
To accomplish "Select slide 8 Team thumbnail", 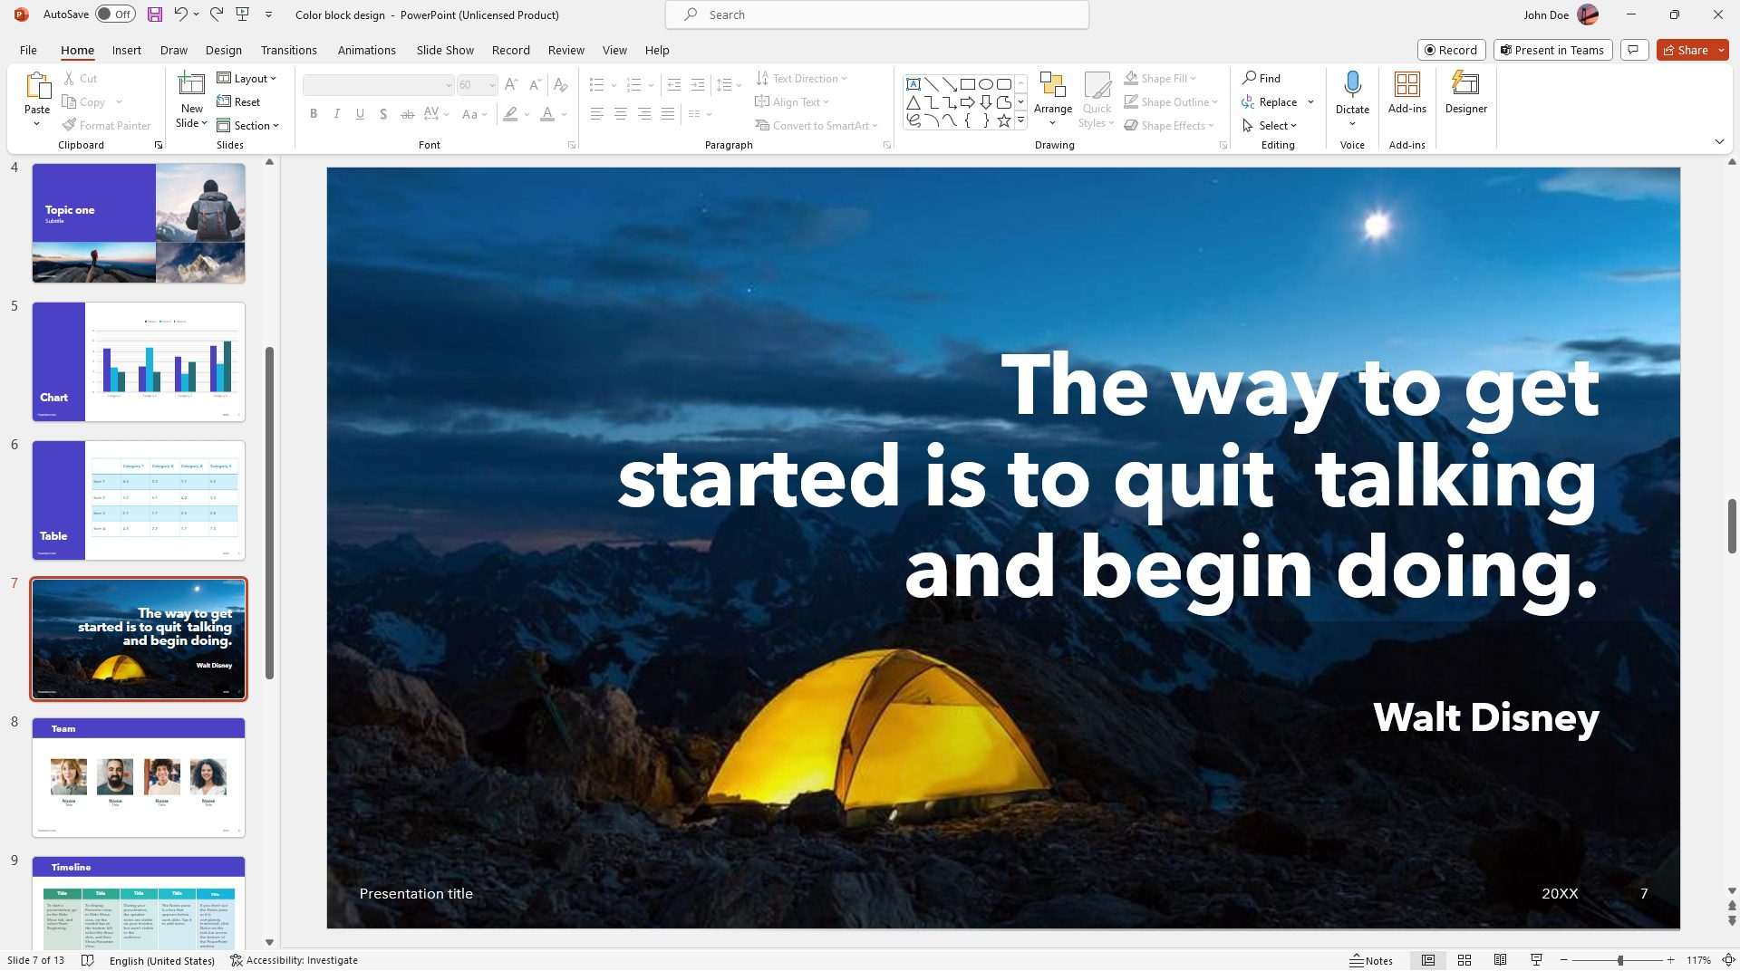I will [x=139, y=777].
